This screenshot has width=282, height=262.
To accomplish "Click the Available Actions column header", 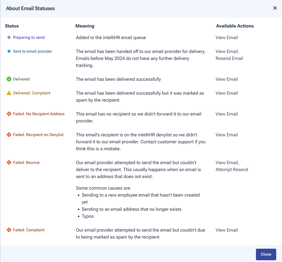I will coord(235,26).
